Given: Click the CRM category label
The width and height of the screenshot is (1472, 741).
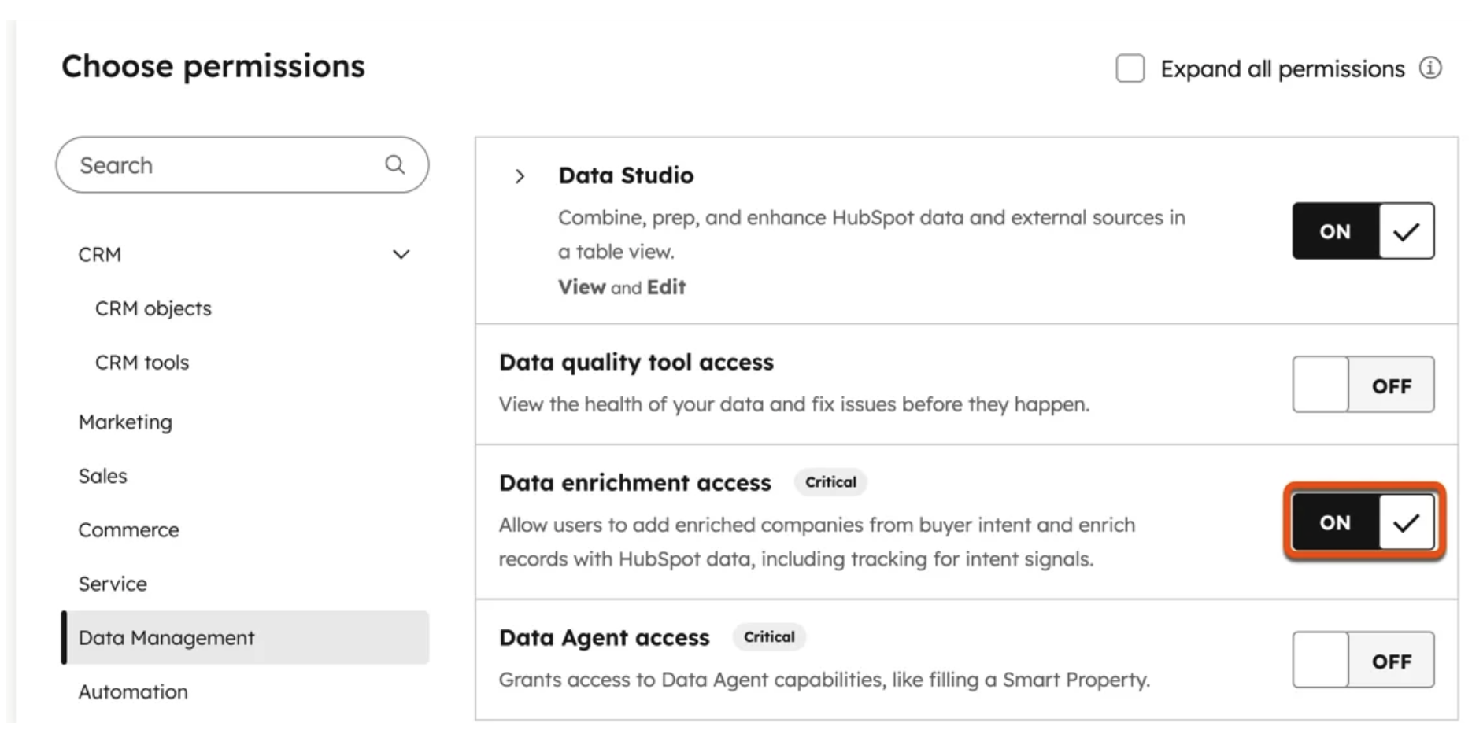Looking at the screenshot, I should 100,255.
